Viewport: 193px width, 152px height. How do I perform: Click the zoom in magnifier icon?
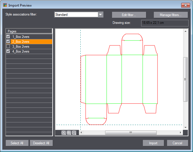pyautogui.click(x=64, y=133)
